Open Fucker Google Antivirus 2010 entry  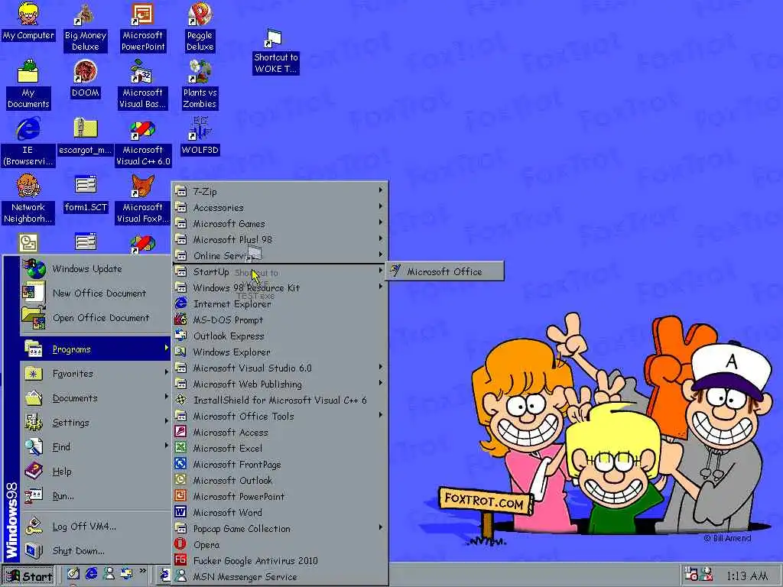[x=280, y=560]
